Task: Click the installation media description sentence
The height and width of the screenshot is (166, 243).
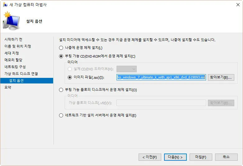Action: (x=137, y=40)
